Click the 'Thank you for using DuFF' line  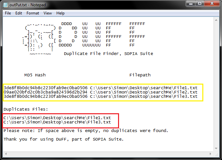coord(64,139)
